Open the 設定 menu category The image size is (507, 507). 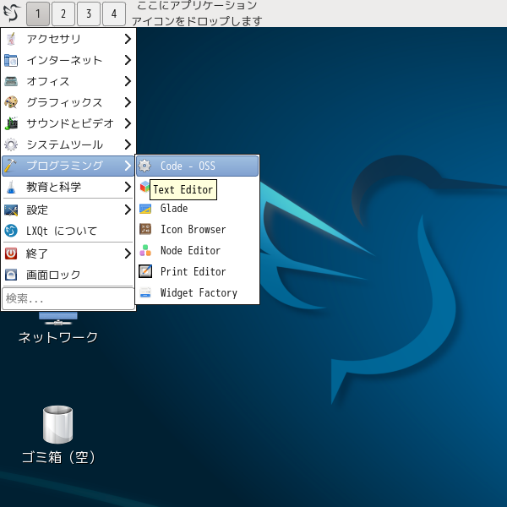tap(68, 210)
